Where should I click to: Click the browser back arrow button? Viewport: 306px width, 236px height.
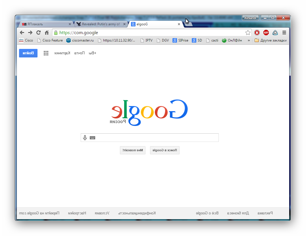[22, 33]
